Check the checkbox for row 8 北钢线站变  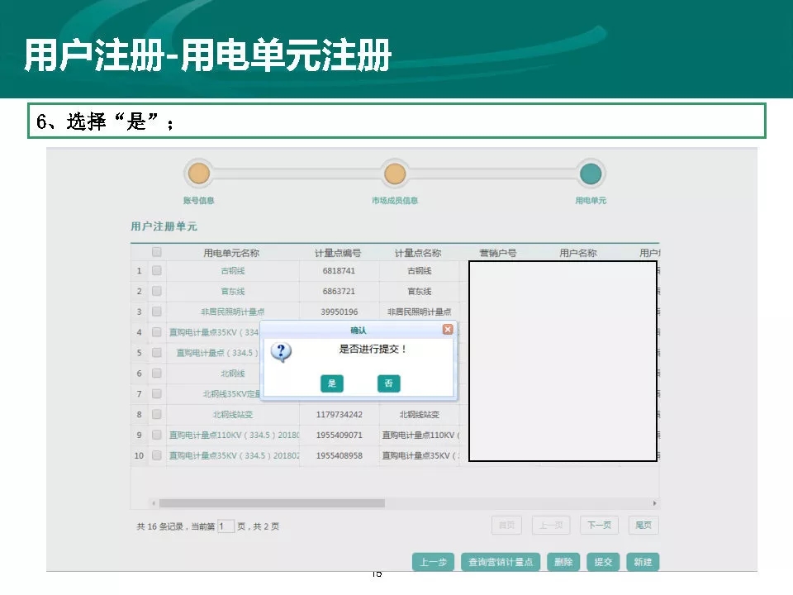[x=157, y=414]
